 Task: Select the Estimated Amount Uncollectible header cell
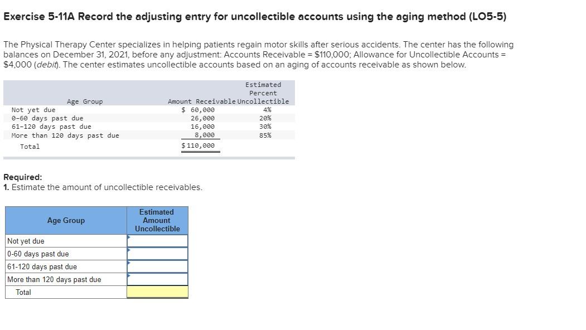[157, 220]
